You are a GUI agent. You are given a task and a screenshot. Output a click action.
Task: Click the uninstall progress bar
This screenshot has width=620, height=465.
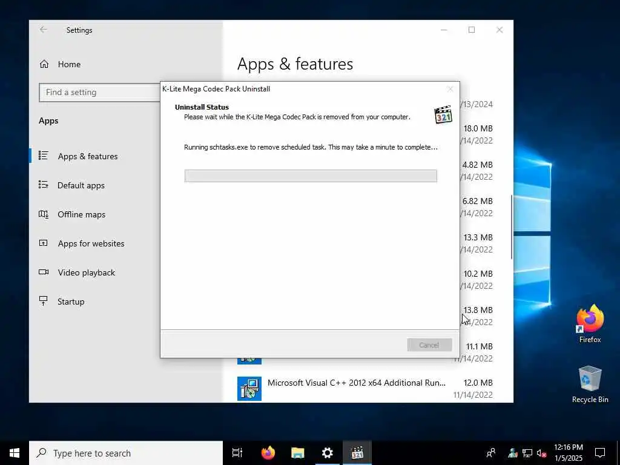click(311, 176)
